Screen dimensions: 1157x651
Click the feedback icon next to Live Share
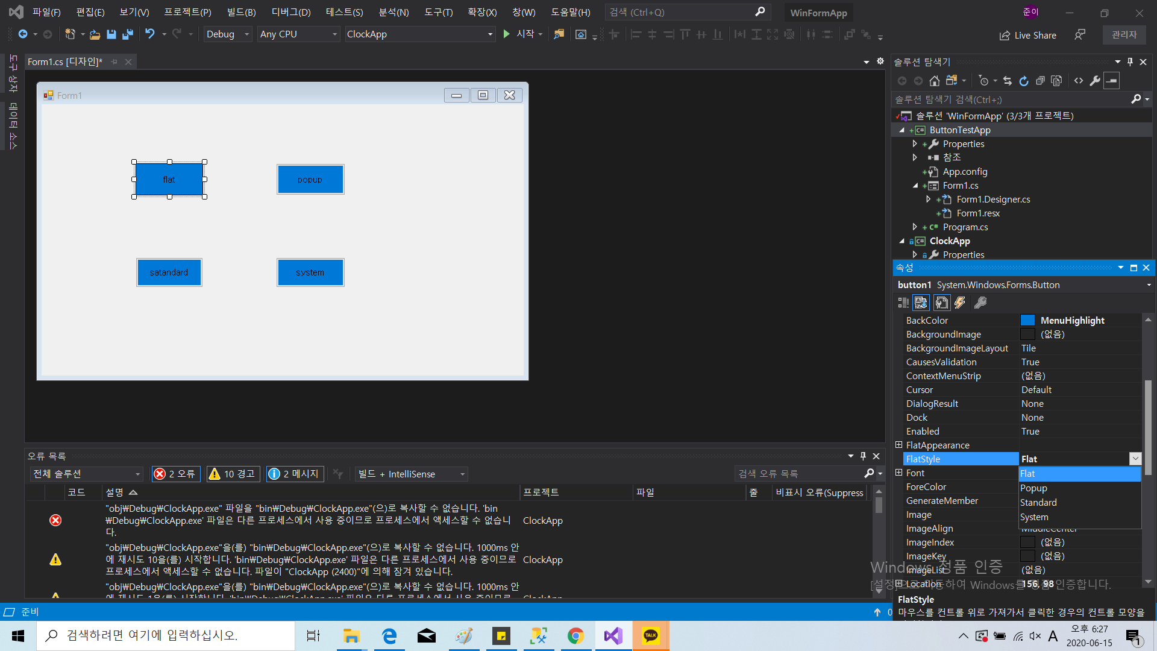(x=1080, y=35)
